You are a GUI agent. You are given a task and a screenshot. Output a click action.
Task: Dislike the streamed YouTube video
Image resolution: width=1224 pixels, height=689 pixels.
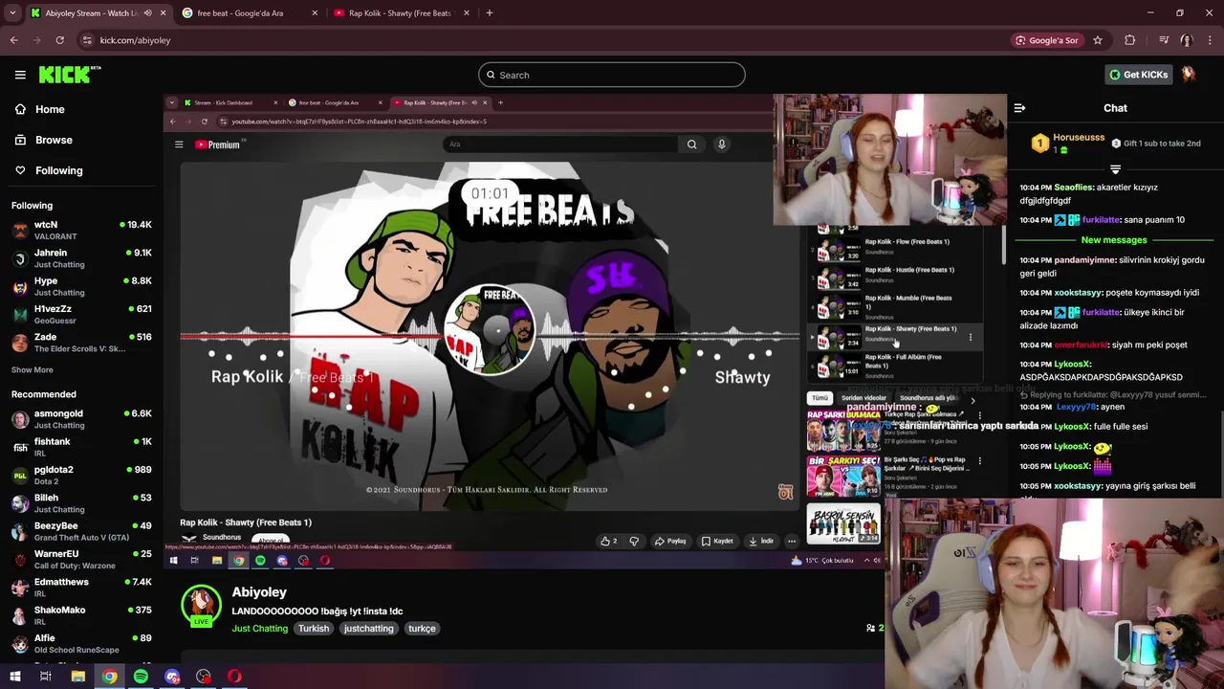coord(634,541)
